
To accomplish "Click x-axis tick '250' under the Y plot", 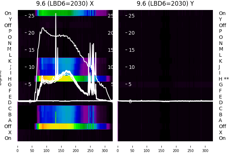I will coord(190,151).
